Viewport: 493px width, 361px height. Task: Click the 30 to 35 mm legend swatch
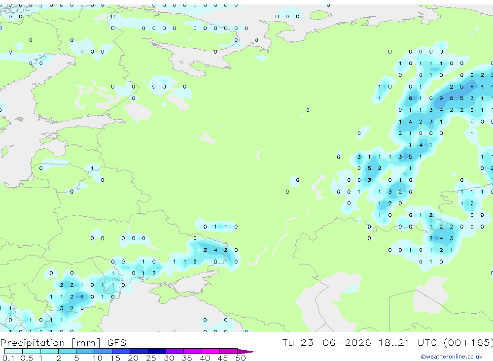tap(175, 351)
